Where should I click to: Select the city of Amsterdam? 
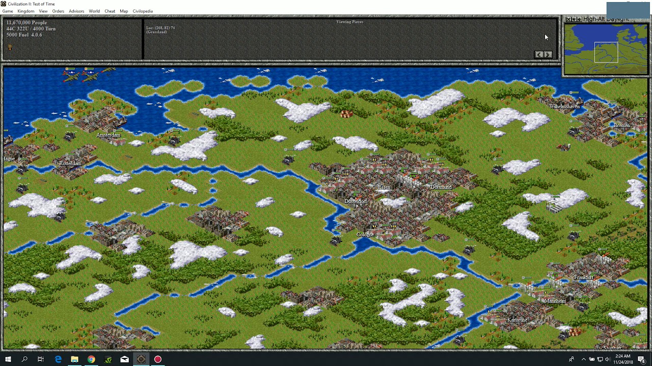[108, 135]
